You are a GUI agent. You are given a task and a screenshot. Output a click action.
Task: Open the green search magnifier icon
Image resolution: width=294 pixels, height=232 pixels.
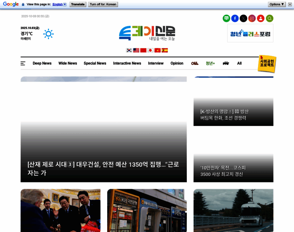[269, 18]
